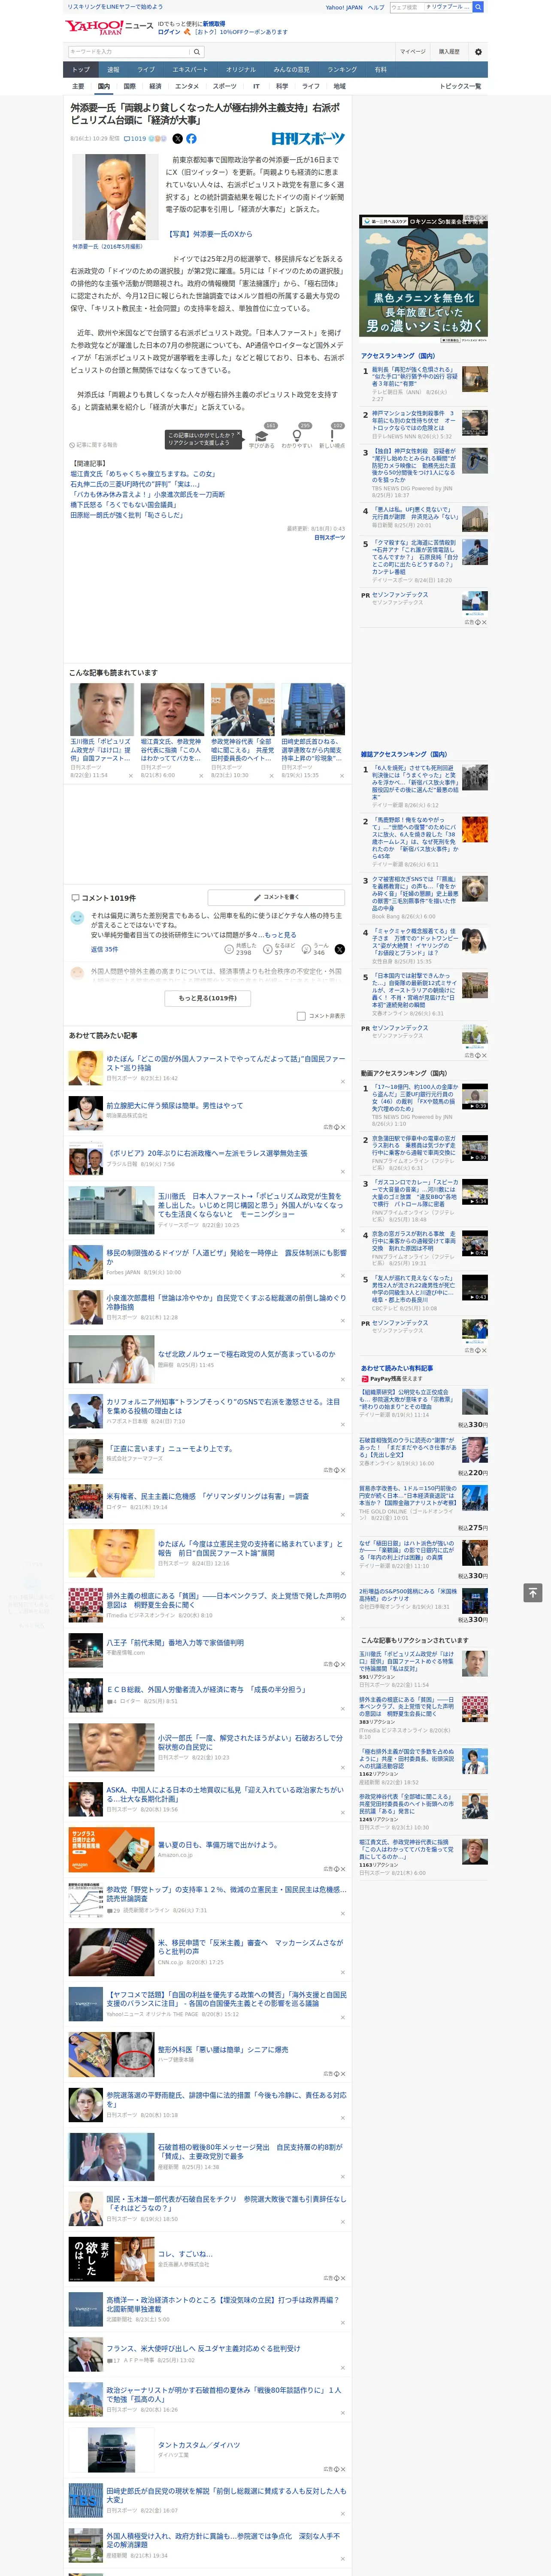Select the エキスパート navigation tab
551x2576 pixels.
(190, 70)
